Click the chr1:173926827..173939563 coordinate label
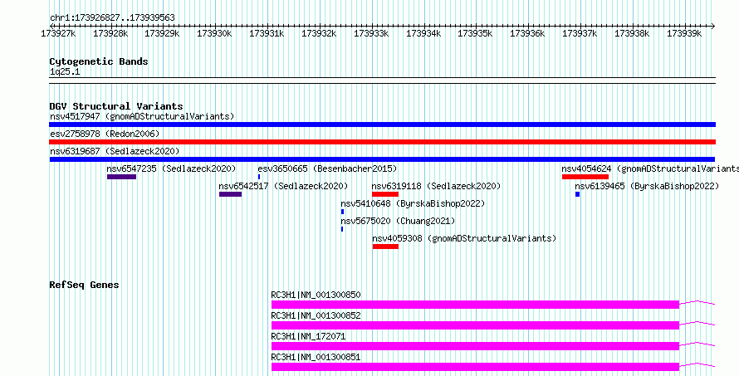Image resolution: width=739 pixels, height=376 pixels. (112, 18)
